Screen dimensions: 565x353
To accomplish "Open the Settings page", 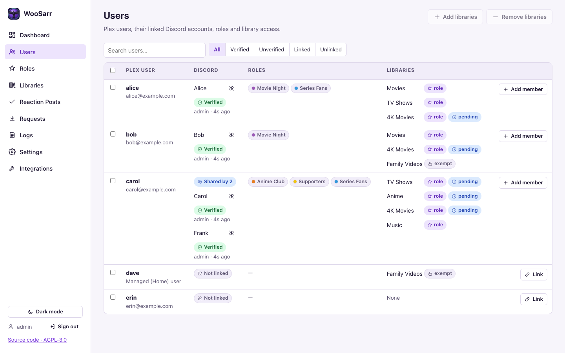I will coord(45,152).
